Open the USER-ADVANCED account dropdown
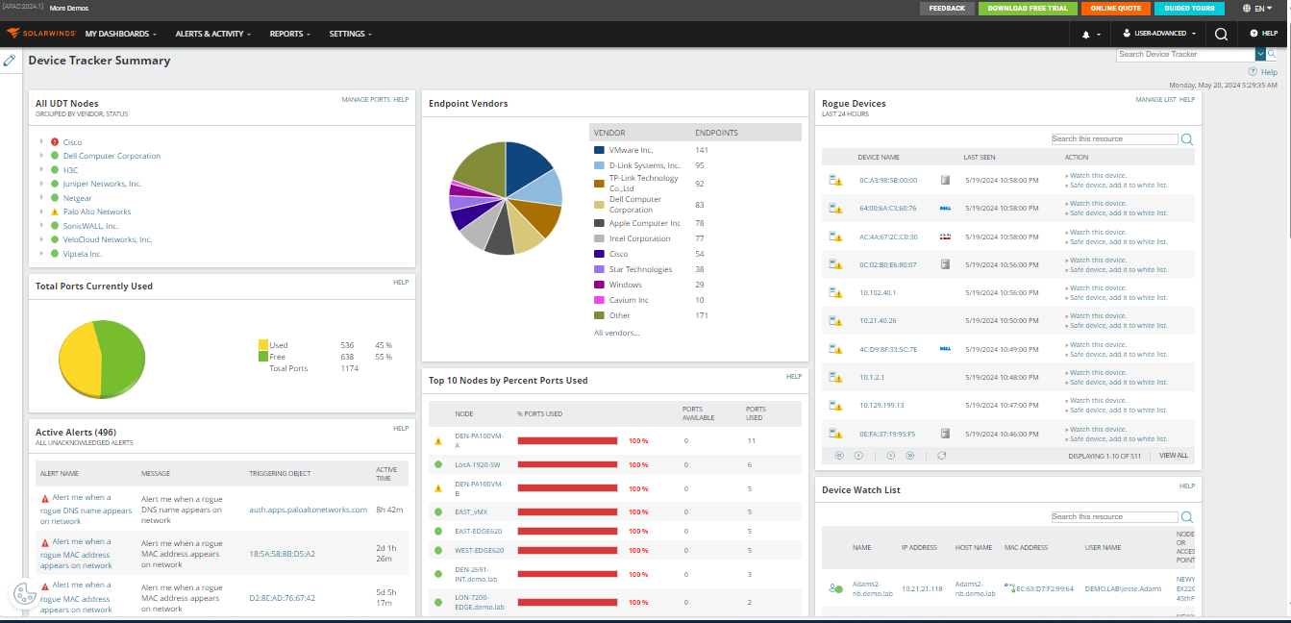This screenshot has height=623, width=1291. pyautogui.click(x=1159, y=34)
